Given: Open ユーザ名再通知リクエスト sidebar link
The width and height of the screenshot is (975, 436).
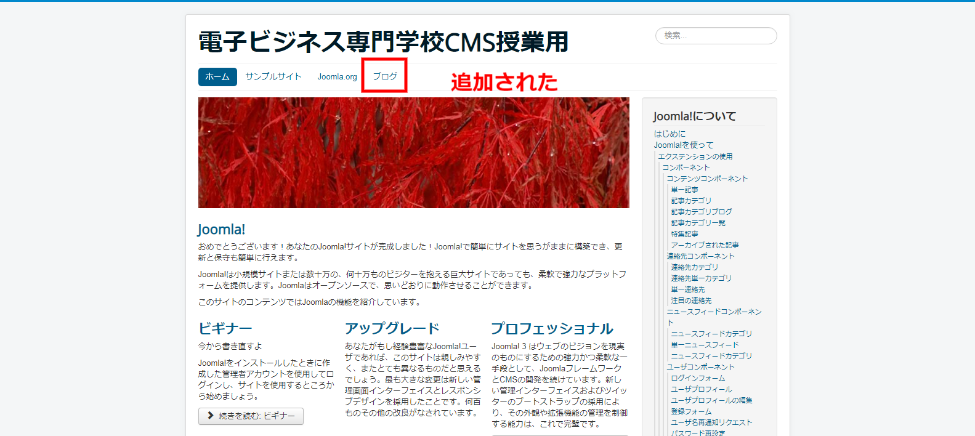Looking at the screenshot, I should [711, 422].
